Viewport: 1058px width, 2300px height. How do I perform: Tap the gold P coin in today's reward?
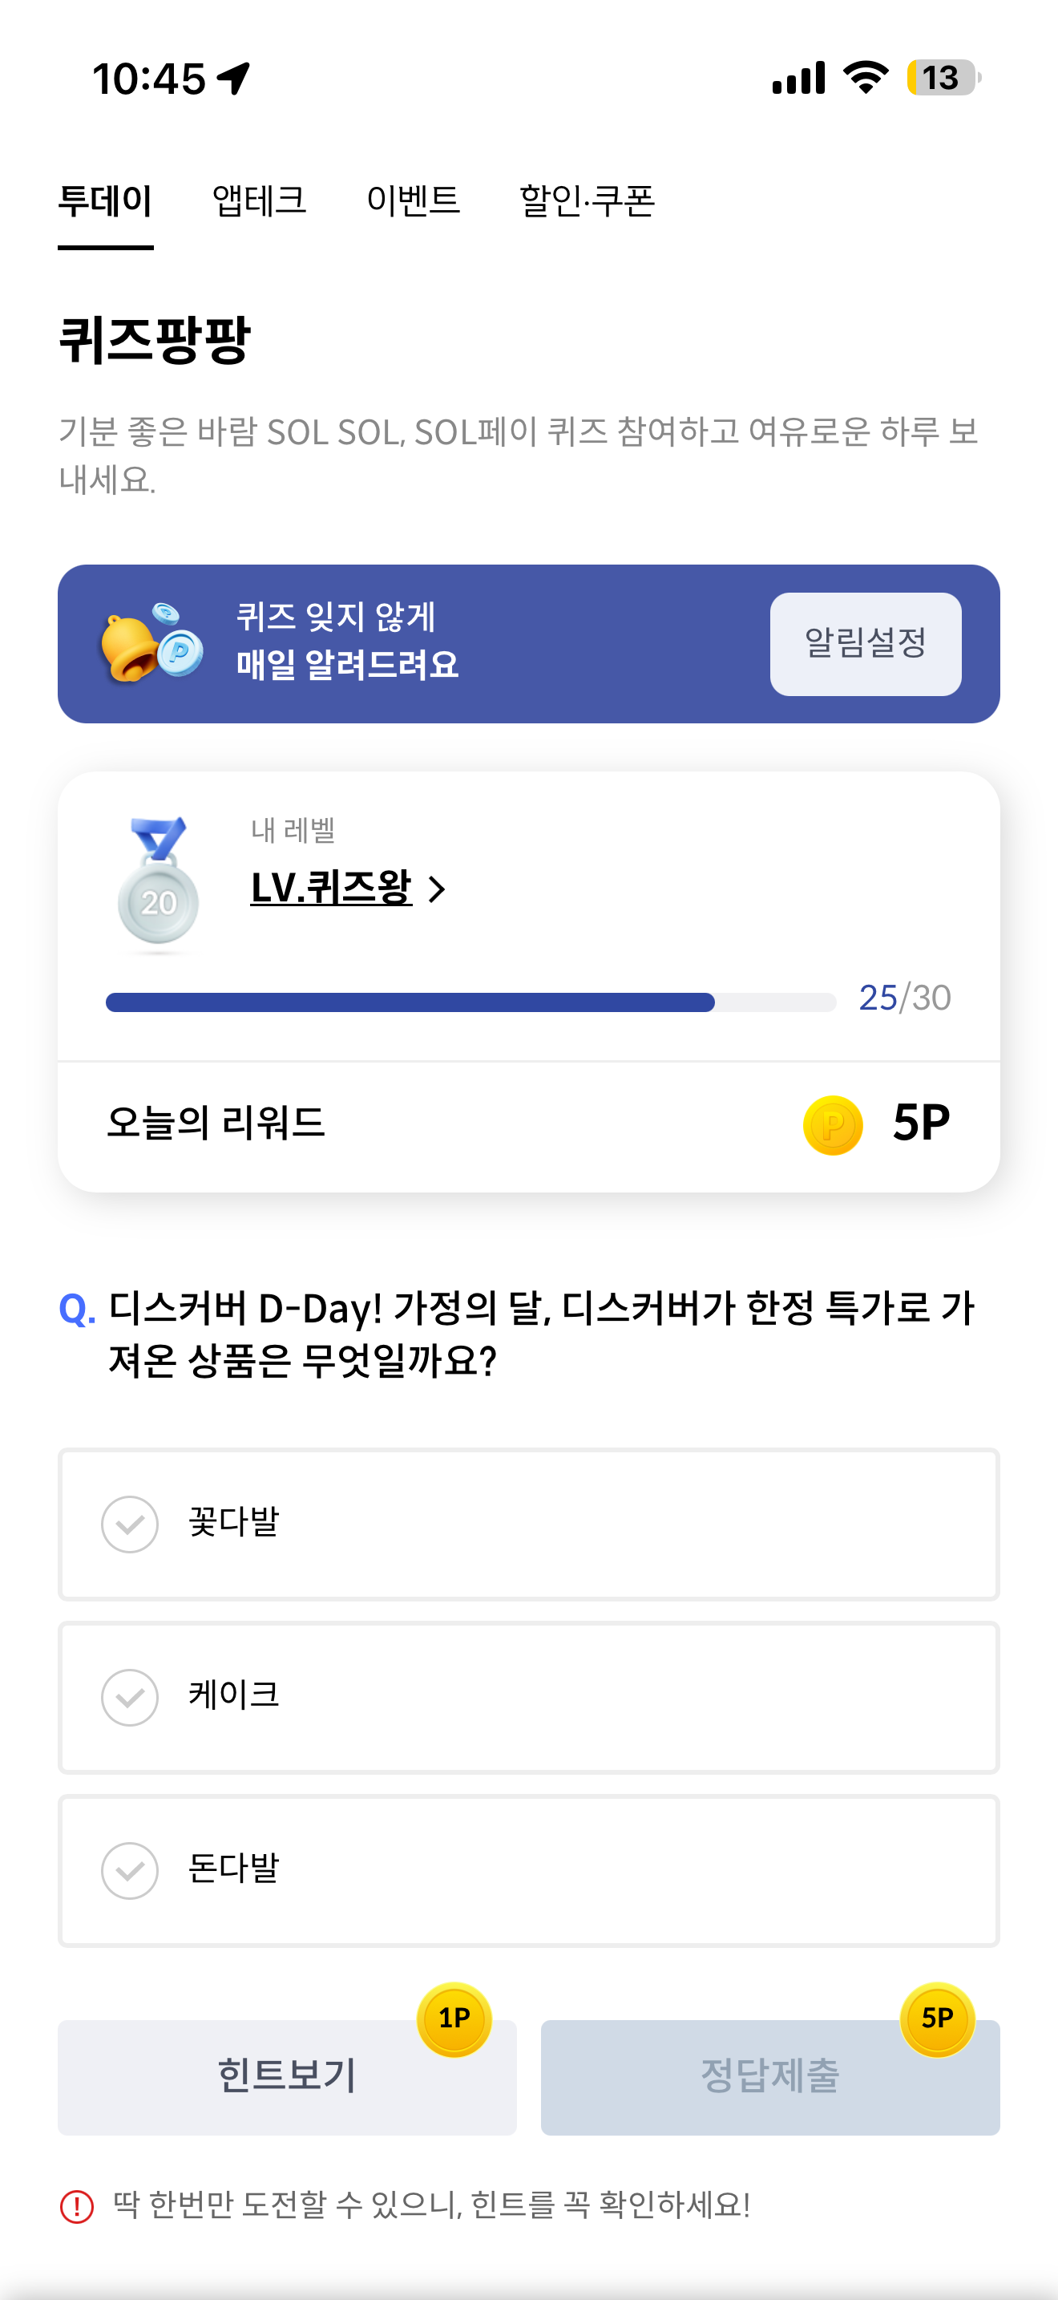click(x=832, y=1125)
